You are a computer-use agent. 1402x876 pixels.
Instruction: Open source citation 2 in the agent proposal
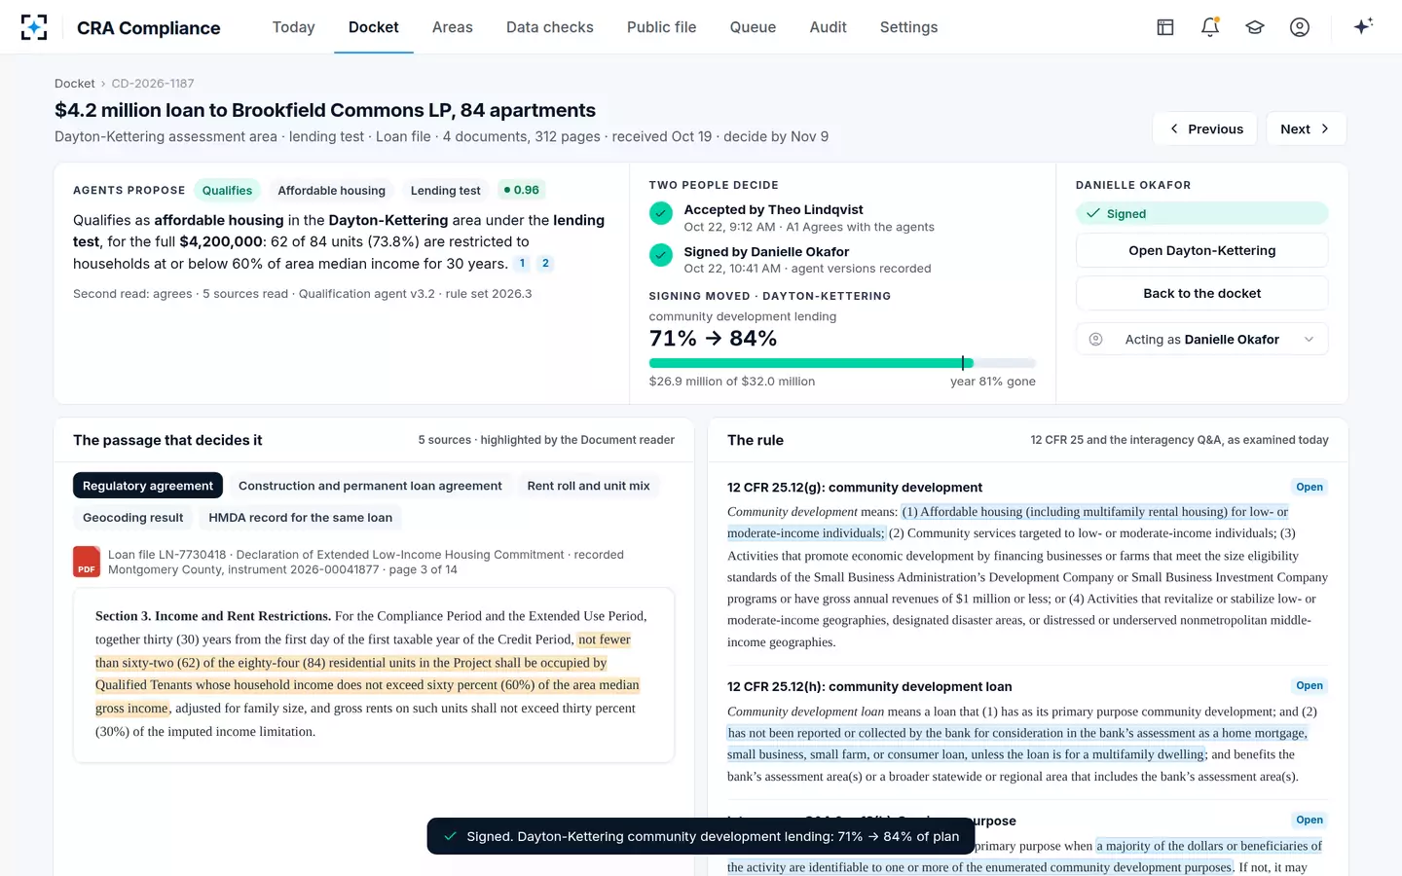545,263
